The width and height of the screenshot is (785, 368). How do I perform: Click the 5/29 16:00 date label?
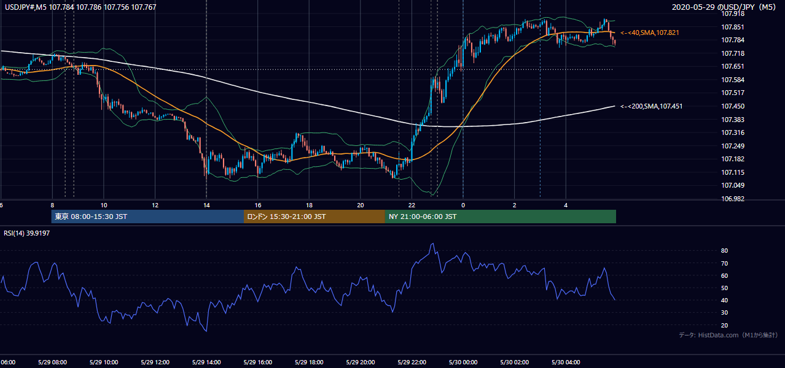pos(257,362)
